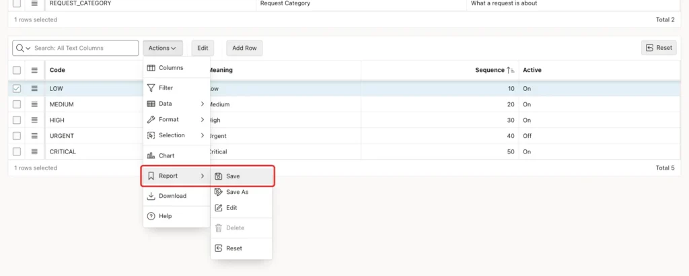
Task: Click sequence value 30
Action: tap(511, 120)
